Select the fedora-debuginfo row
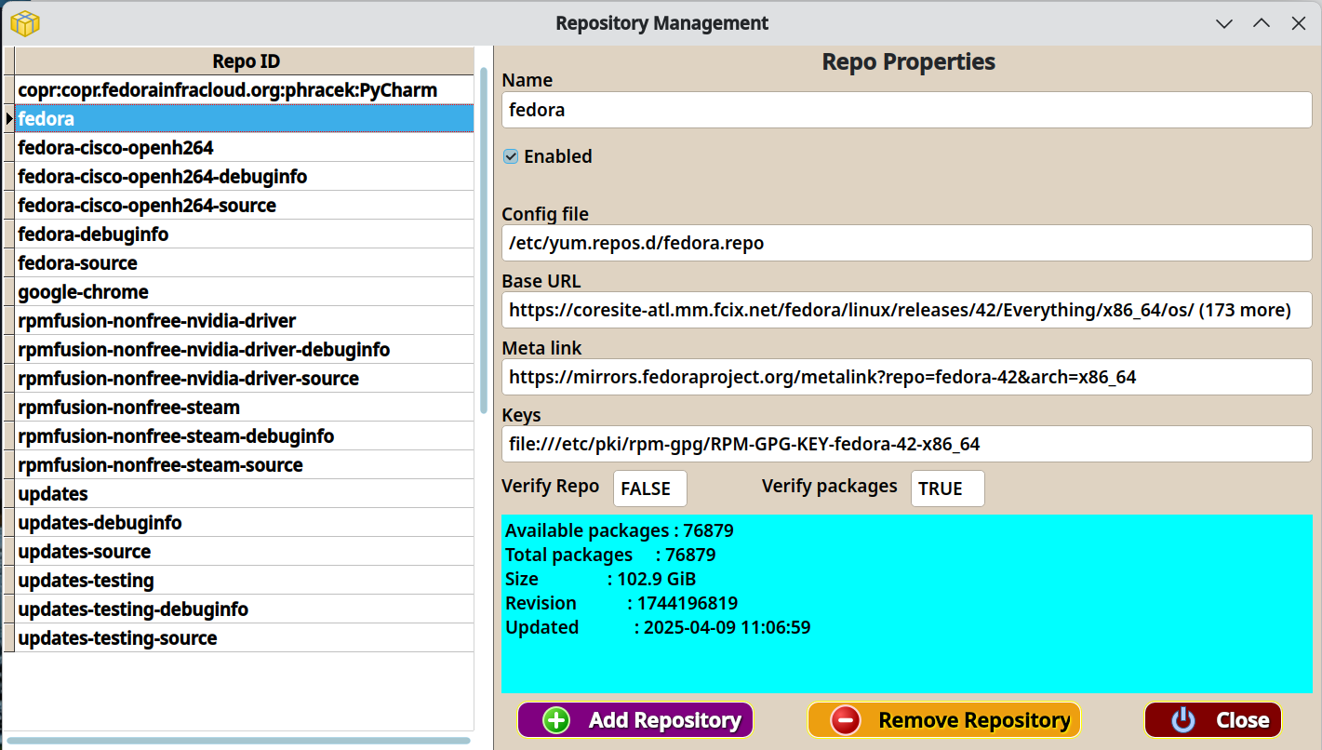Screen dimensions: 1322x750 pyautogui.click(x=245, y=234)
